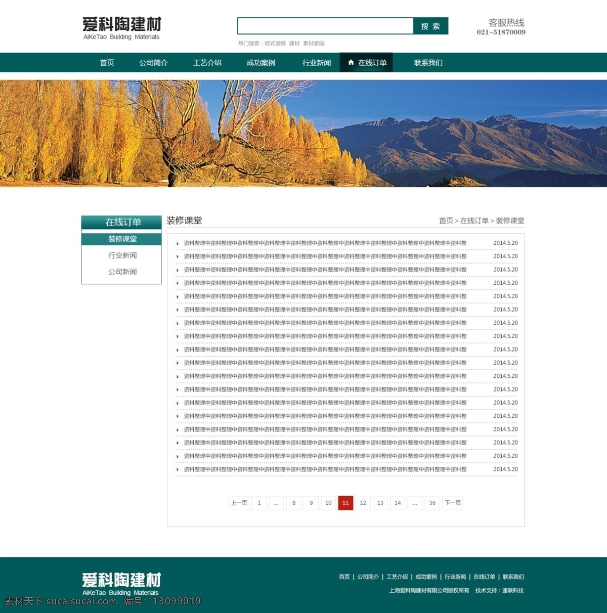Click the 爱科陶建材 footer logo
Viewport: 607px width, 613px height.
(x=121, y=584)
